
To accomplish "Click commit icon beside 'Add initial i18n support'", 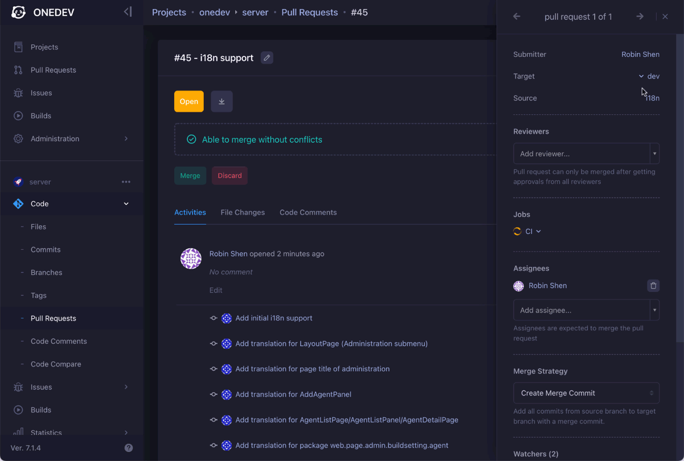I will [x=214, y=318].
